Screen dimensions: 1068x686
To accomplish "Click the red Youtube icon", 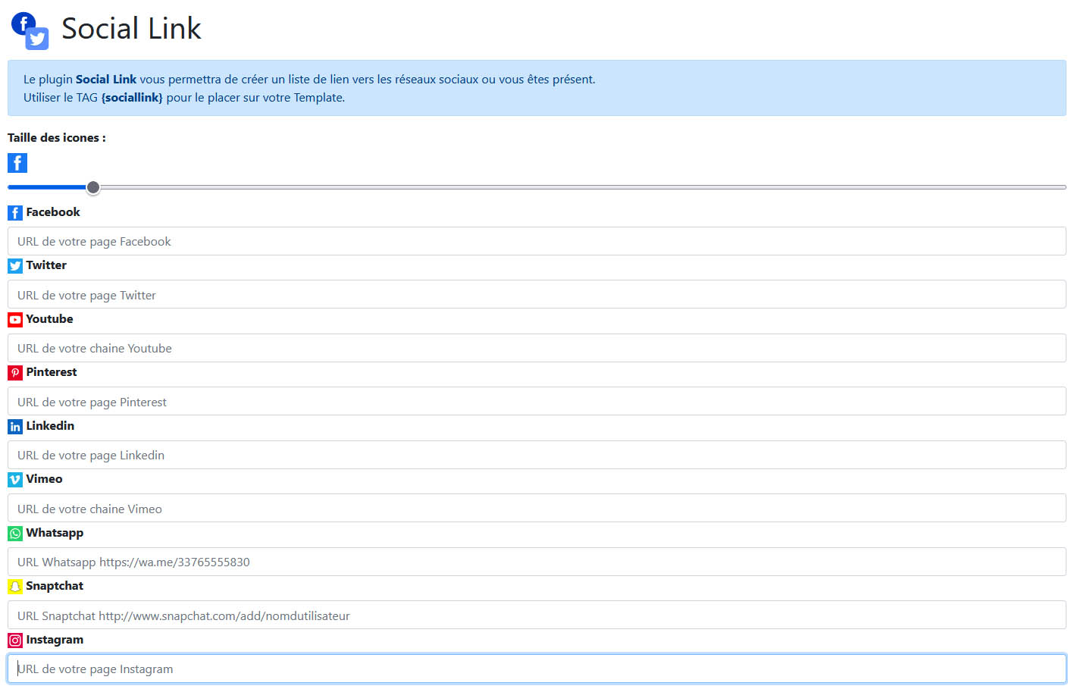I will point(15,320).
